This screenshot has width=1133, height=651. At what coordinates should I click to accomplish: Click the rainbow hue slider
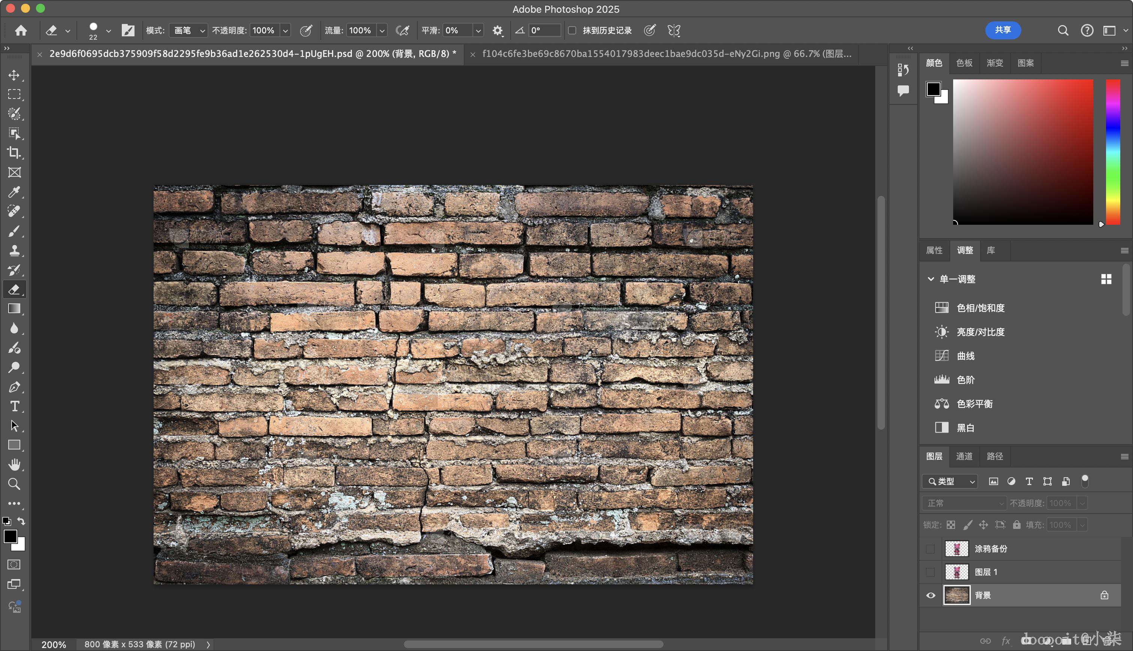tap(1113, 152)
